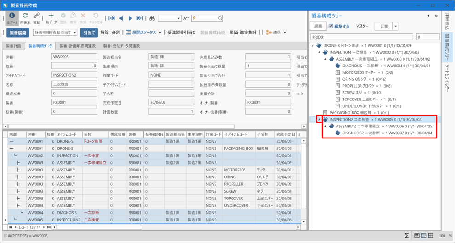Screen dimensions: 455x243
Task: Uncheck the 編集する checkbox
Action: [330, 26]
